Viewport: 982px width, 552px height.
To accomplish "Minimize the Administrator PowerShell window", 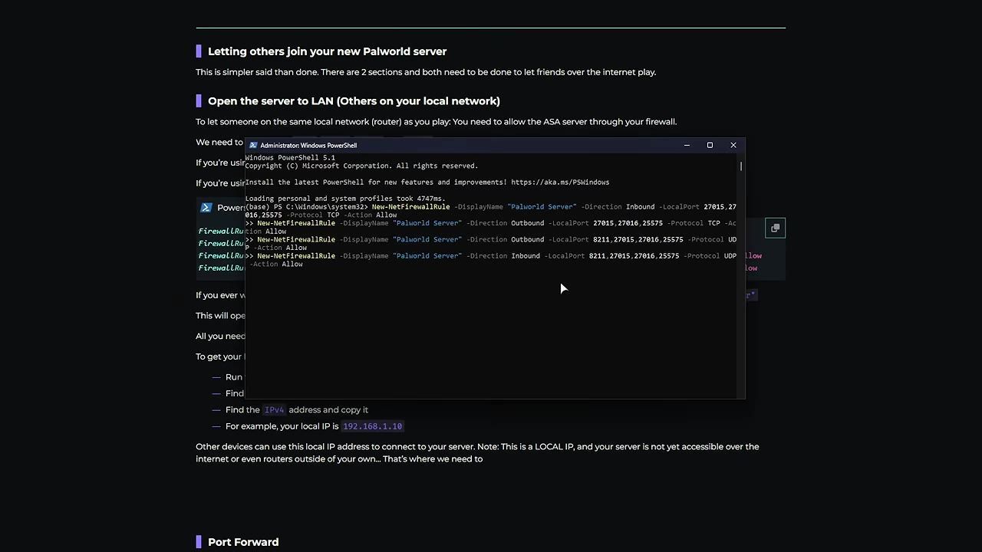I will [x=687, y=145].
